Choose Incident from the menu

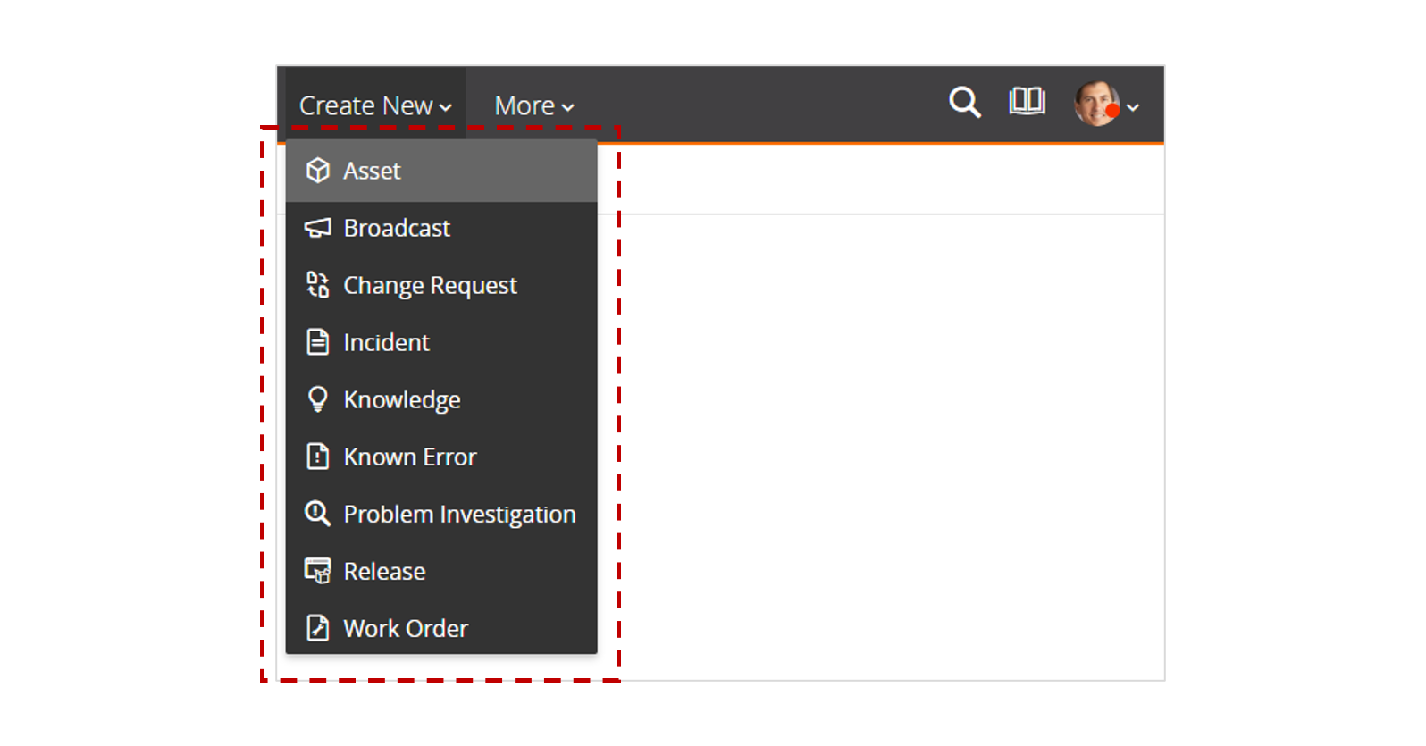tap(441, 342)
